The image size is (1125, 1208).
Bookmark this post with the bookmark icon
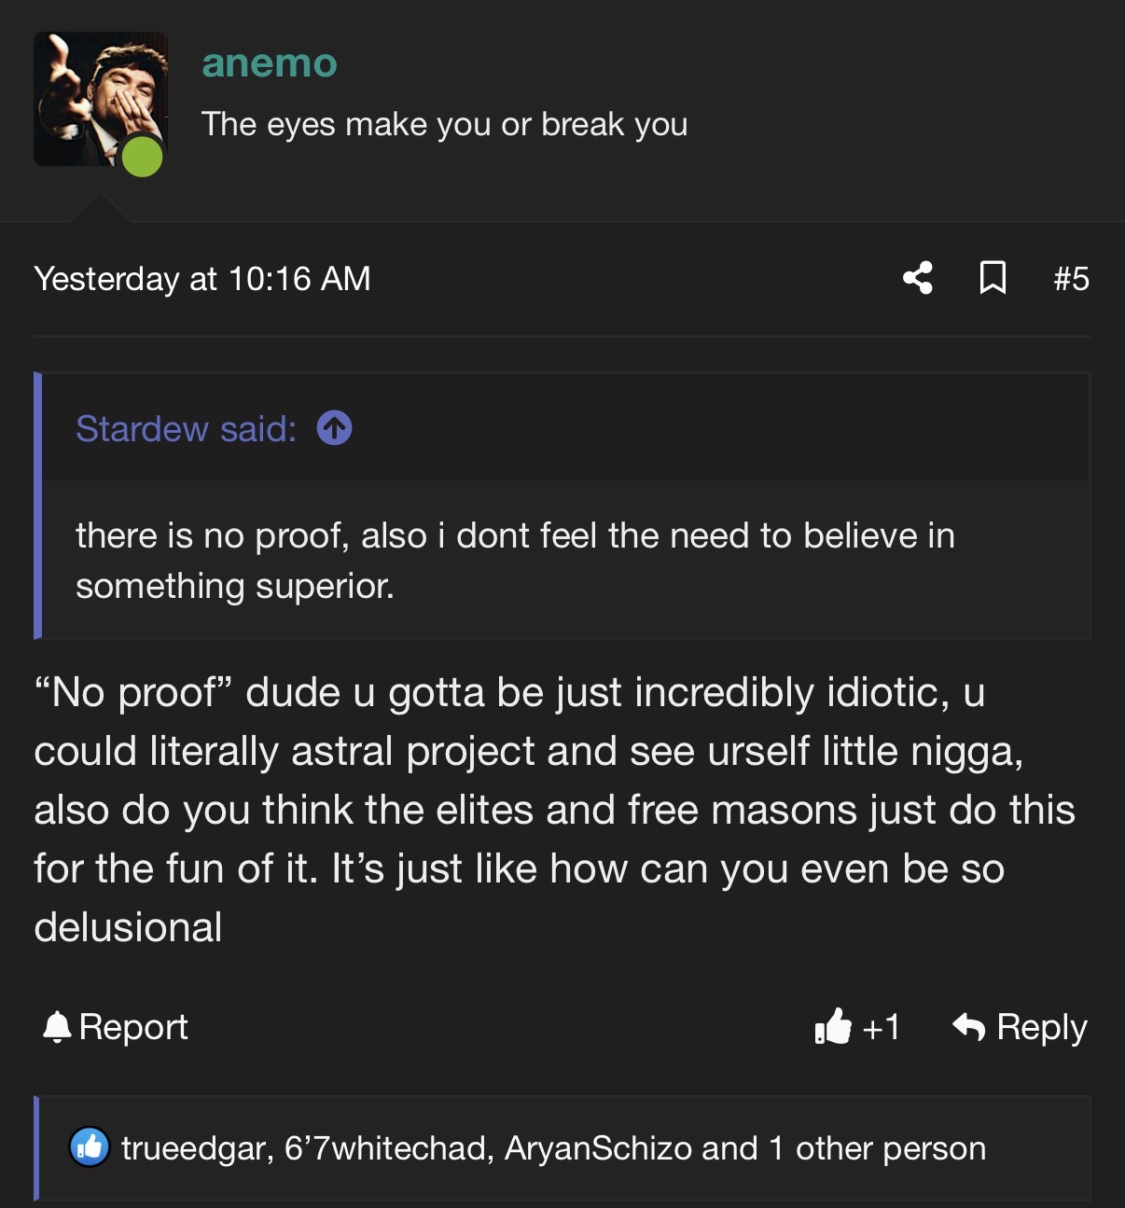pos(993,278)
